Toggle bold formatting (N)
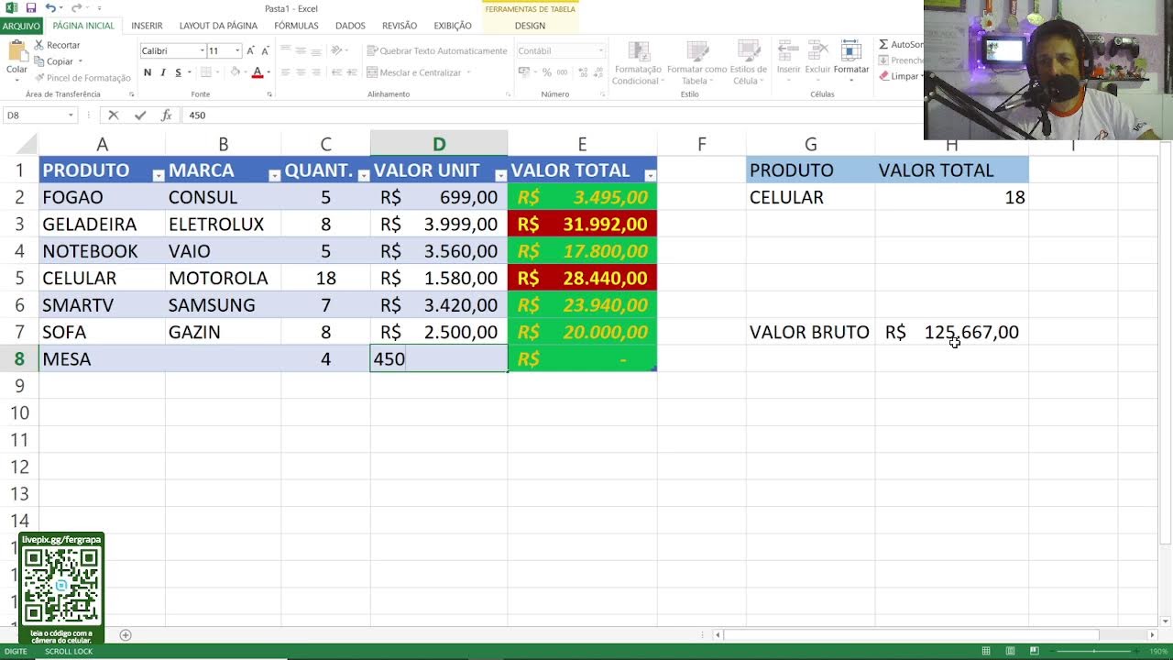This screenshot has width=1173, height=660. (148, 72)
